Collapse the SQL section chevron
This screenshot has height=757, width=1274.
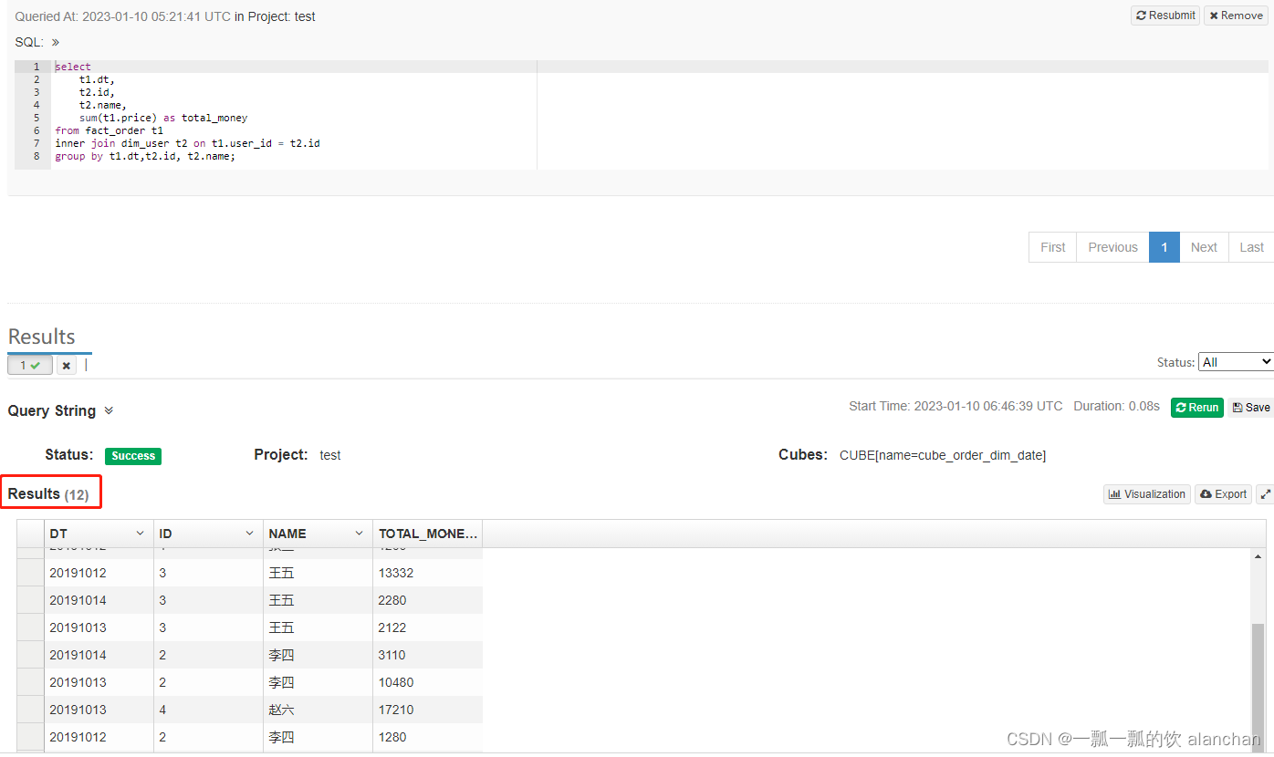[55, 43]
